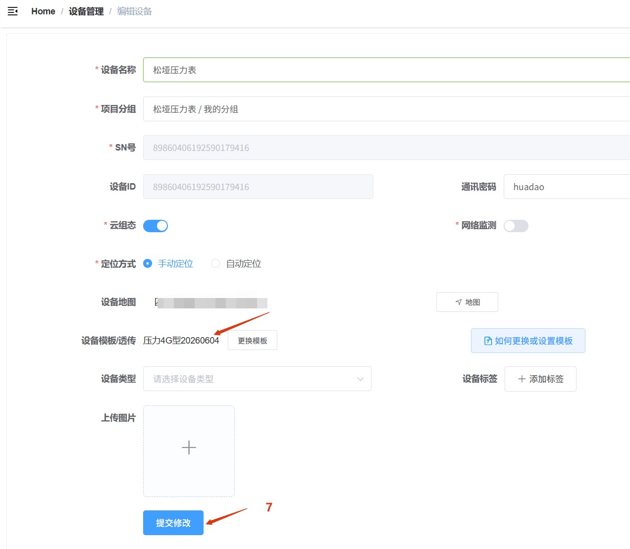Expand 设备类型 list using chevron arrow
Viewport: 630px width, 549px height.
pyautogui.click(x=361, y=379)
